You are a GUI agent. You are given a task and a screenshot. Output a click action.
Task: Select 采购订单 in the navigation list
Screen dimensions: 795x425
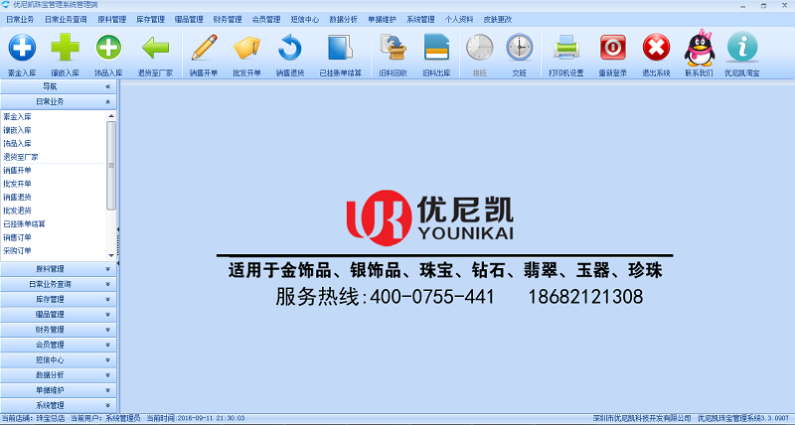pos(17,251)
